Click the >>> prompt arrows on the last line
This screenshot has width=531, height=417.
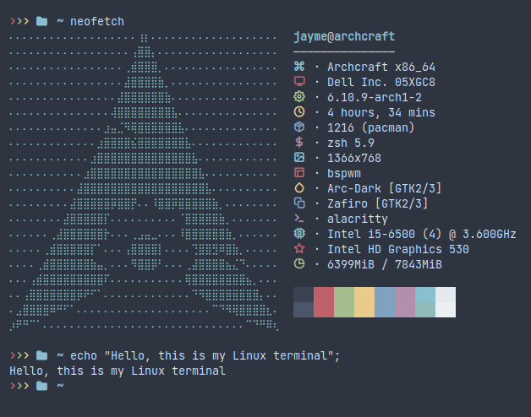(19, 386)
